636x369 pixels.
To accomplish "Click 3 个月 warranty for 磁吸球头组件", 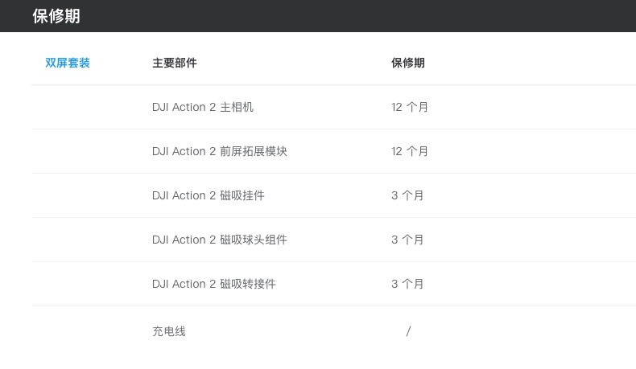I will [x=407, y=240].
